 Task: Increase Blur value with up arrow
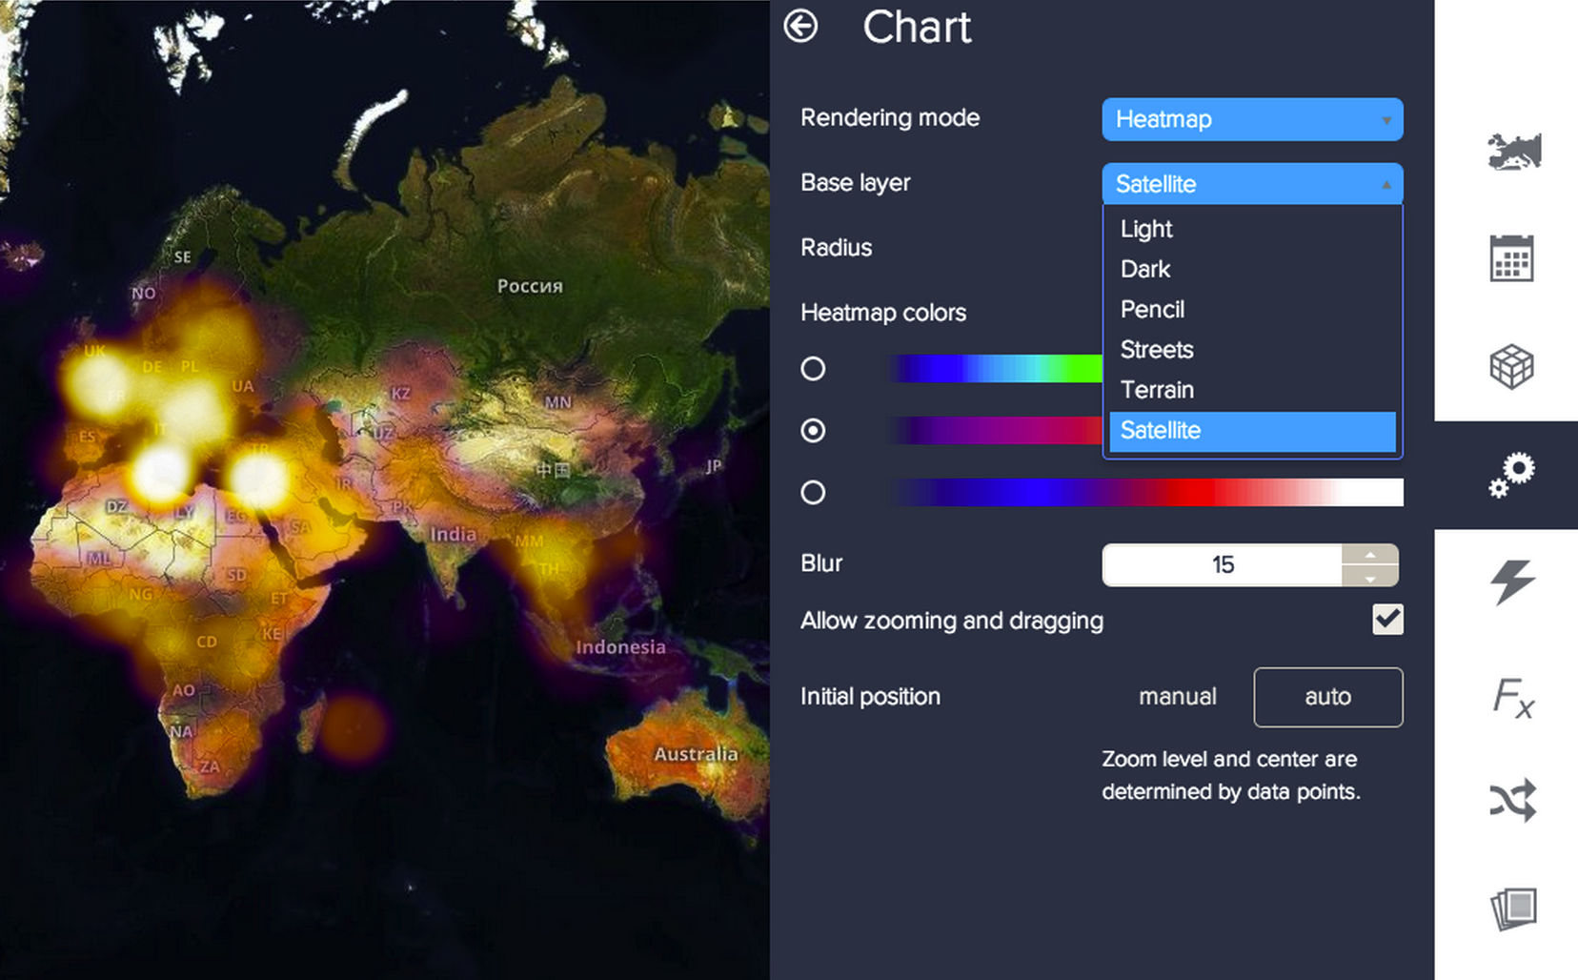[1370, 555]
